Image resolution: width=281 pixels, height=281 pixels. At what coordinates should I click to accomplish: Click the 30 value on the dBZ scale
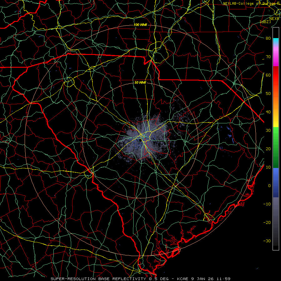(268, 131)
